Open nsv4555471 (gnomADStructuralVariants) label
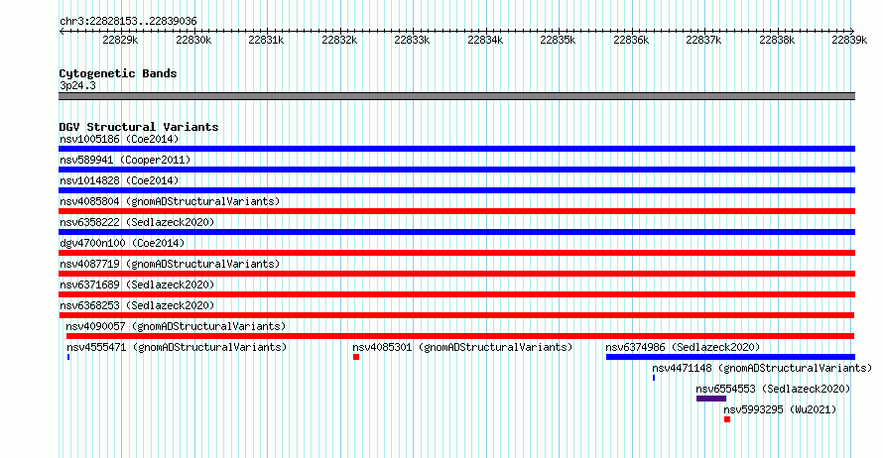This screenshot has width=883, height=458. click(x=177, y=347)
